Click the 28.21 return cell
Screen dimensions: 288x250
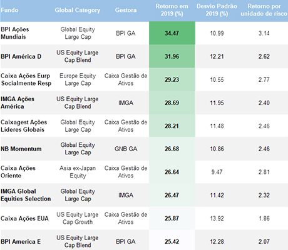[x=172, y=126]
